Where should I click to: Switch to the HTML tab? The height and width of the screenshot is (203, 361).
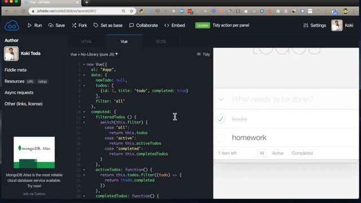86,41
